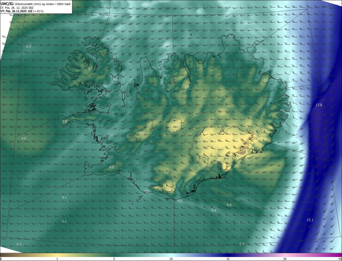Click the 3.7 value over the Westfjords
The width and height of the screenshot is (342, 261).
pyautogui.click(x=90, y=69)
